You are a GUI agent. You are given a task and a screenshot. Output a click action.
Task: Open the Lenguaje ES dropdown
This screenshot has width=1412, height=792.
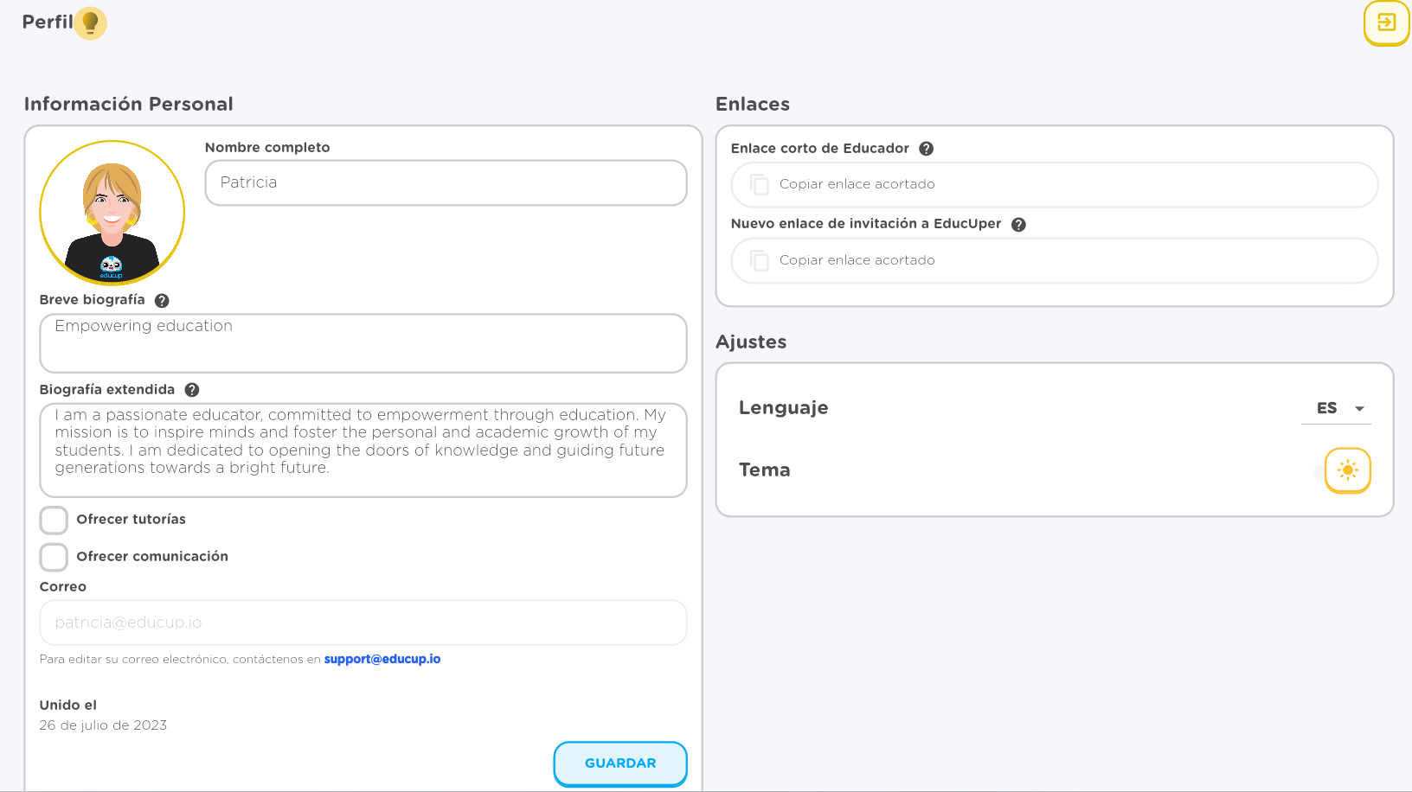(x=1336, y=408)
